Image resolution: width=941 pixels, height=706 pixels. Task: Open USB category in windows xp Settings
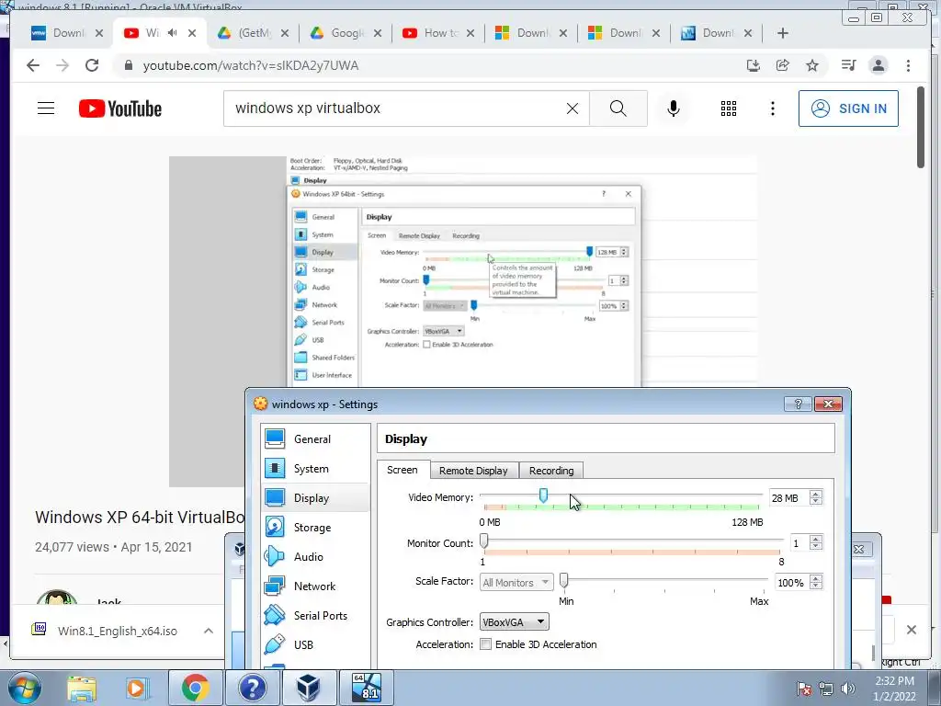(315, 644)
